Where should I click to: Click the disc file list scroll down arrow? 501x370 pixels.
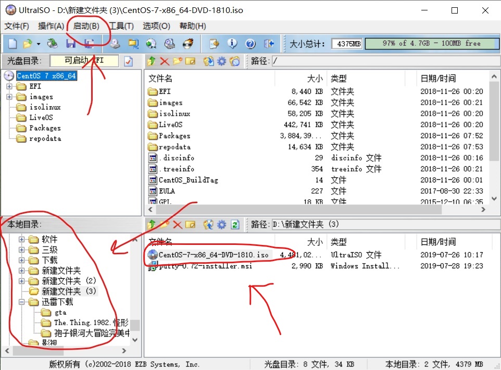tap(494, 199)
